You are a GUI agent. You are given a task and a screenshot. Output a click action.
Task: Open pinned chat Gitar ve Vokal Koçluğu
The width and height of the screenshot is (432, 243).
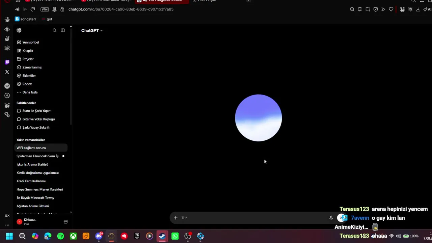[x=41, y=119]
